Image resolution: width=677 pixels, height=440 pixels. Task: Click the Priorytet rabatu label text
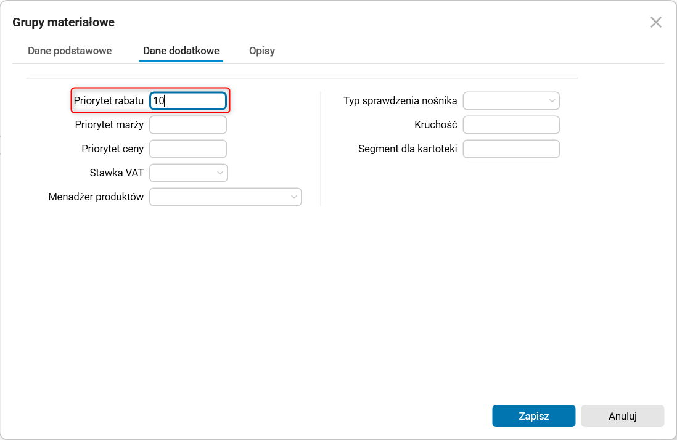pos(109,100)
